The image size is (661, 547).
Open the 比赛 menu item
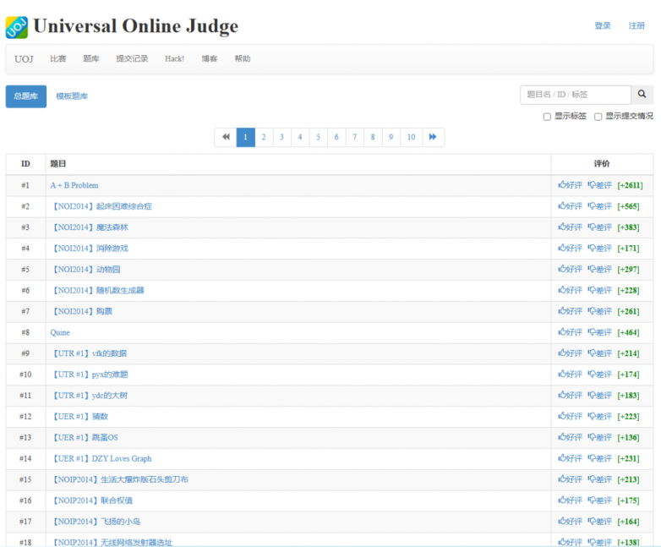(x=57, y=59)
